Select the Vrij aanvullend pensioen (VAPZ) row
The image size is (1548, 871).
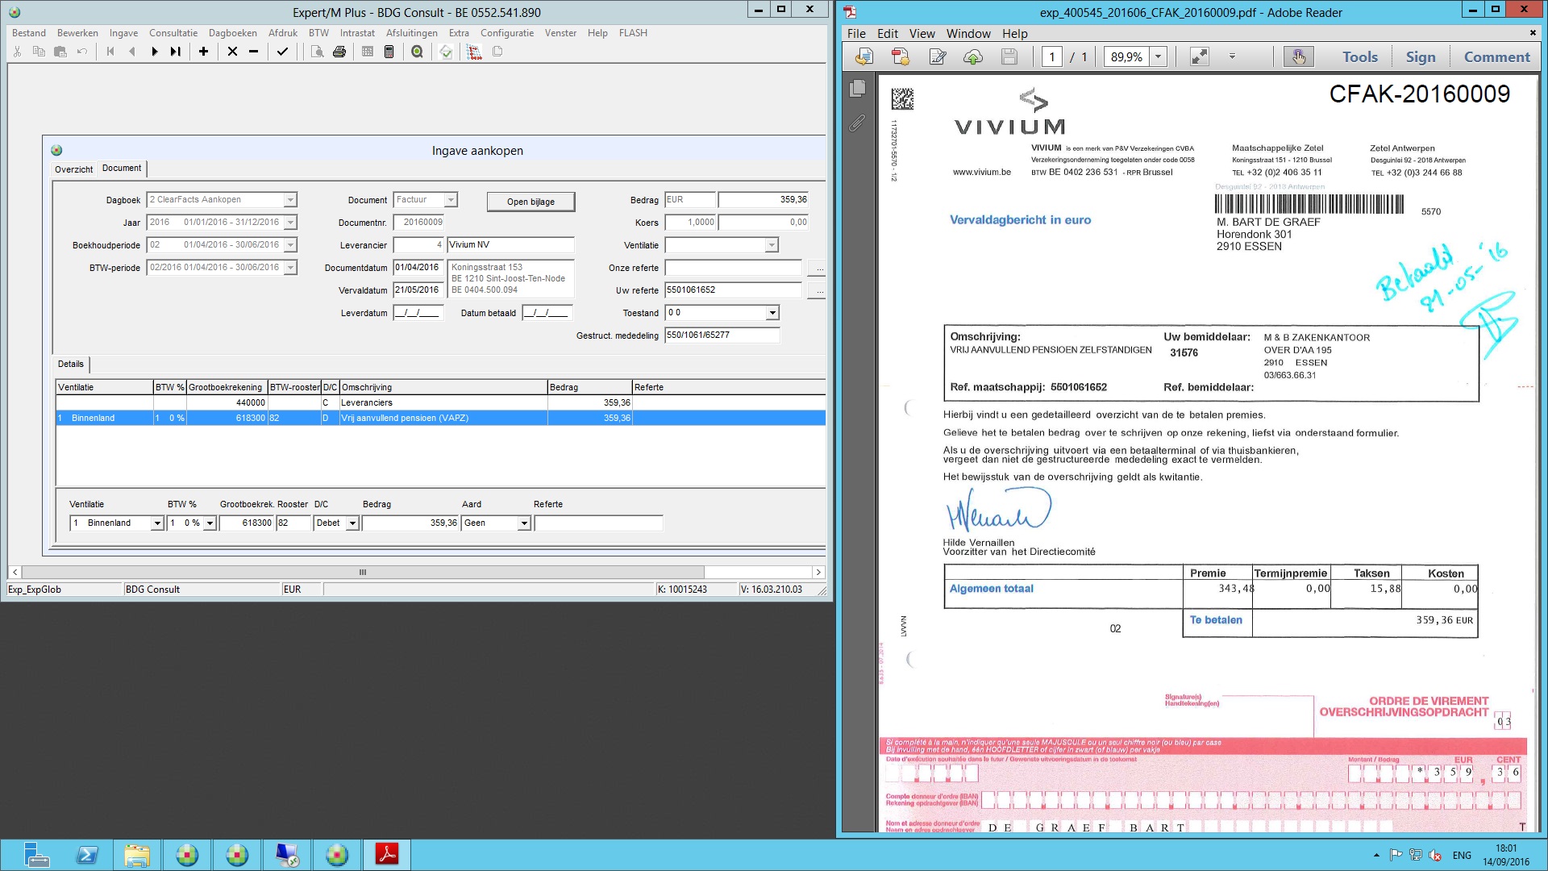(440, 418)
